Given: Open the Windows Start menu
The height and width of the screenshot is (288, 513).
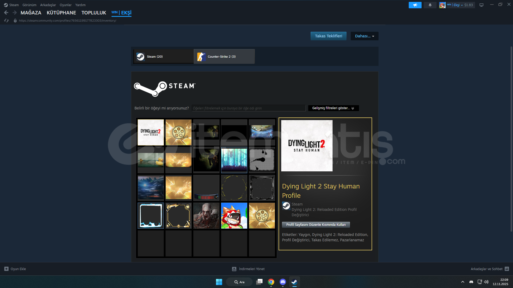Looking at the screenshot, I should coord(219,282).
